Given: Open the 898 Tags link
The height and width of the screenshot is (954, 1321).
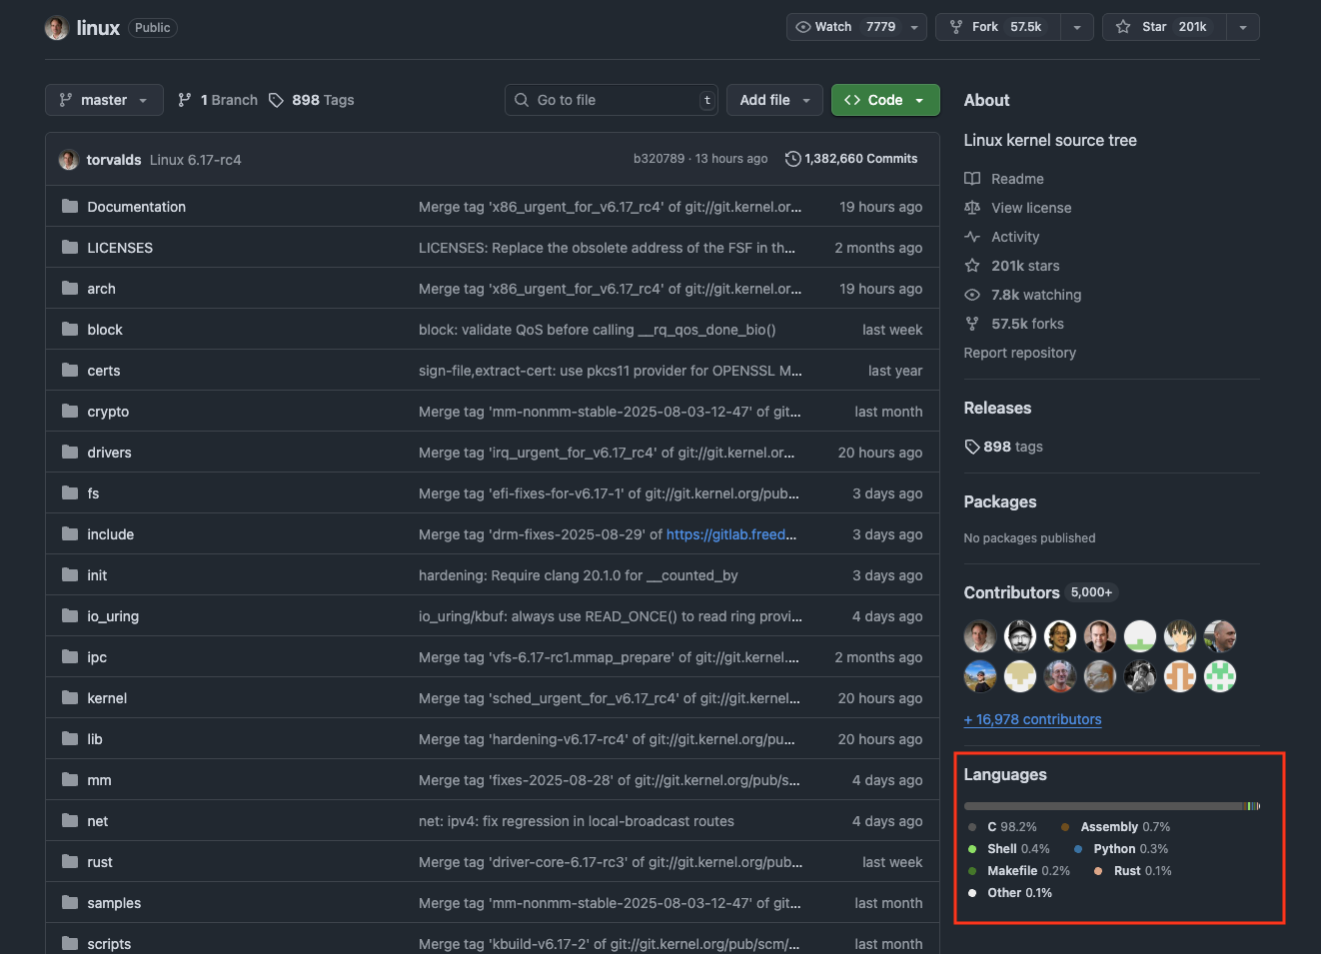Looking at the screenshot, I should click(x=312, y=100).
